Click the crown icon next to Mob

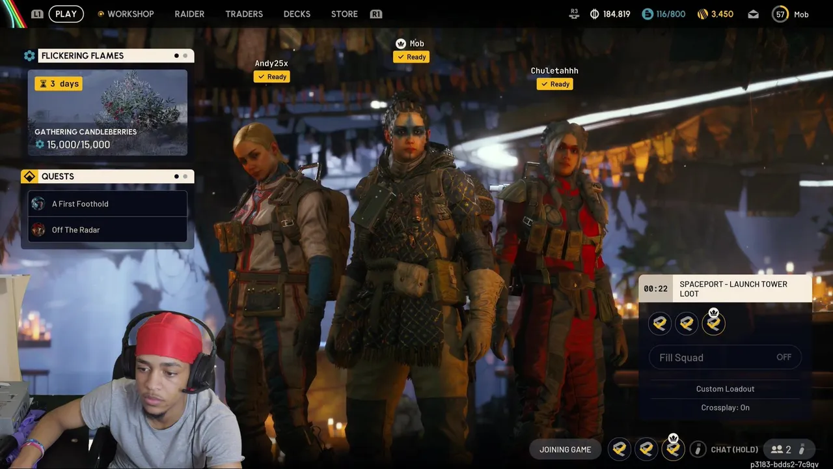click(401, 44)
